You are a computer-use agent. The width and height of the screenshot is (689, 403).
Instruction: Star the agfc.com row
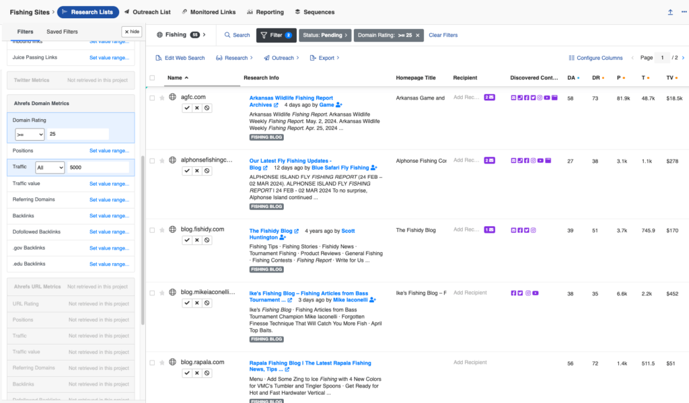(x=162, y=98)
